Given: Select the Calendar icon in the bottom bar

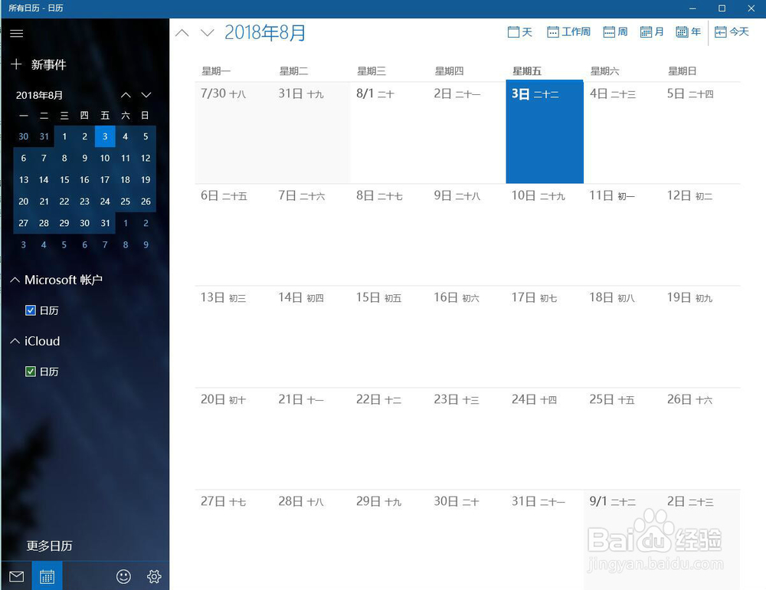Looking at the screenshot, I should coord(47,575).
